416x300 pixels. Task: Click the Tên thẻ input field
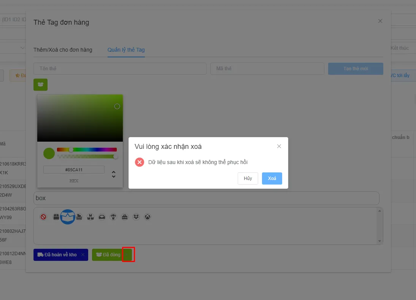point(120,69)
